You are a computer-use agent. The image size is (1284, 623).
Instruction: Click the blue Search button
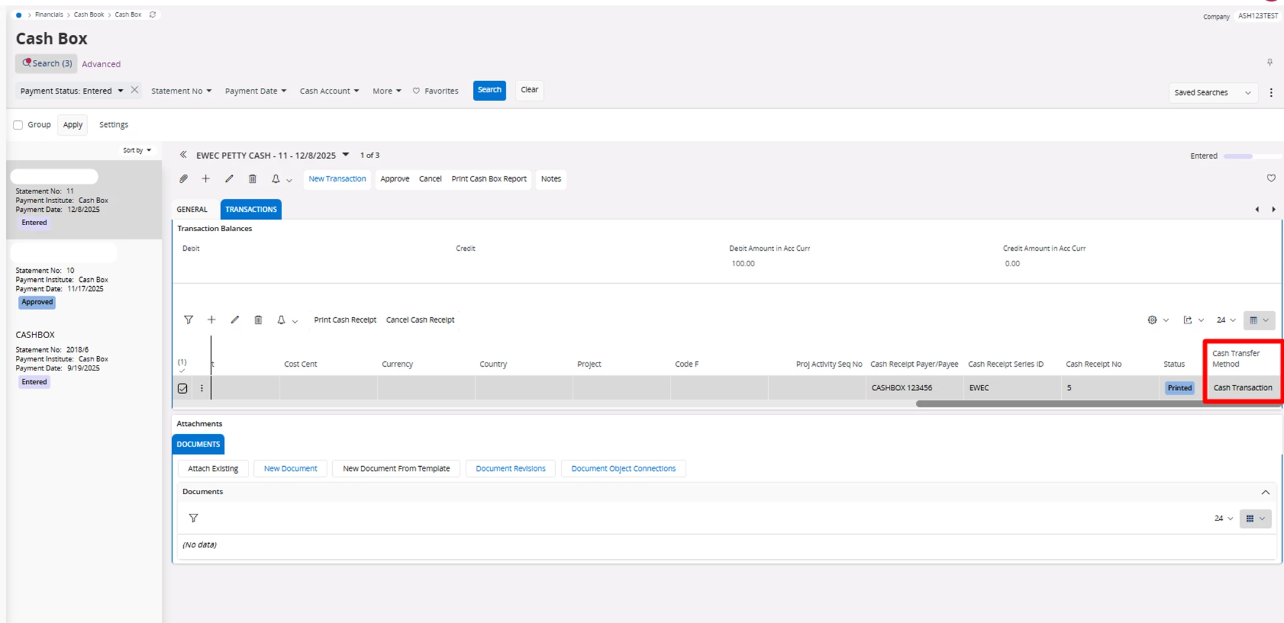pyautogui.click(x=489, y=90)
